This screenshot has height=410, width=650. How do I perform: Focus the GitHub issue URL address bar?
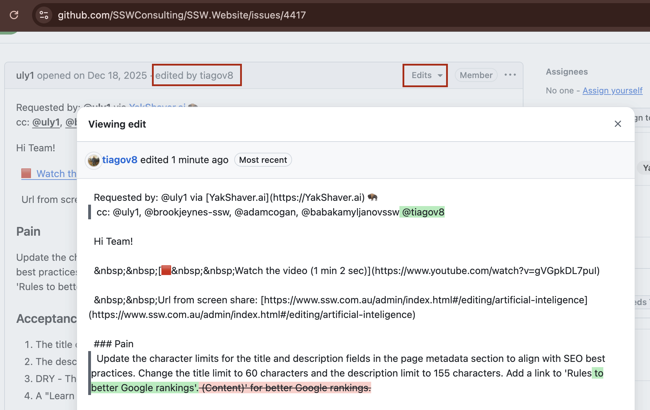pos(181,15)
